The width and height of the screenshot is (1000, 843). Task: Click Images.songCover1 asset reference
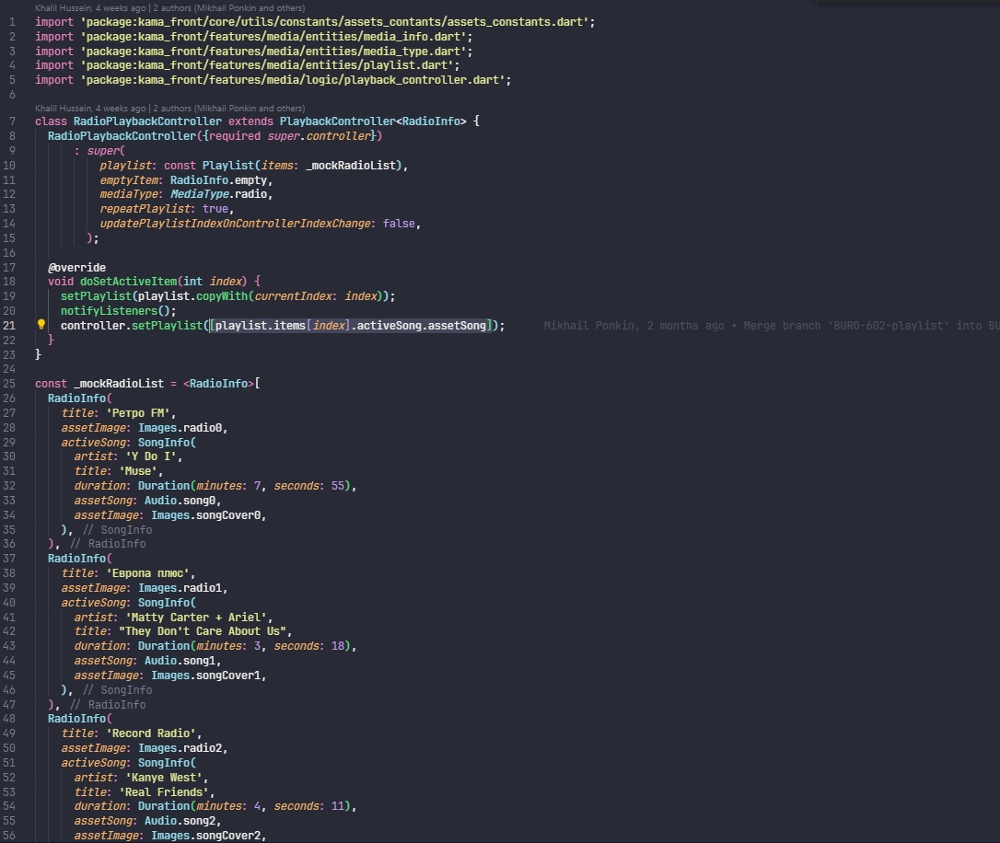(208, 676)
